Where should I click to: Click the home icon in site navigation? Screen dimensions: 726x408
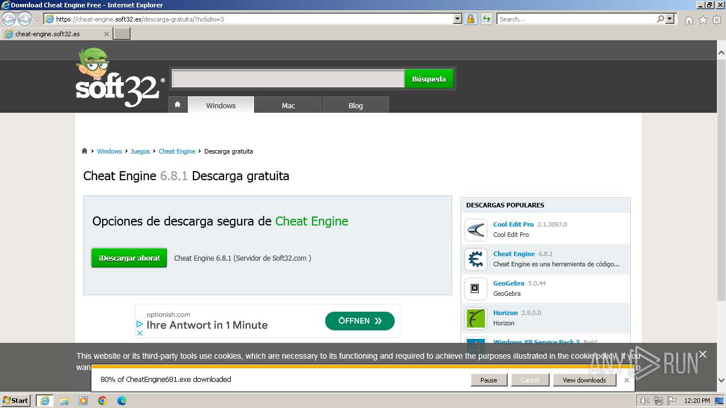point(178,105)
